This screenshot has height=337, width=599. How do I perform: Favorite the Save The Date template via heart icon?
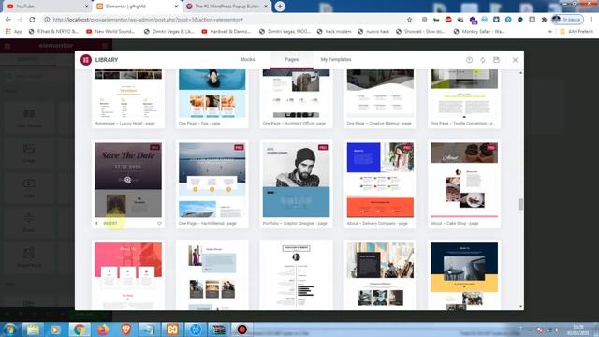pos(159,223)
